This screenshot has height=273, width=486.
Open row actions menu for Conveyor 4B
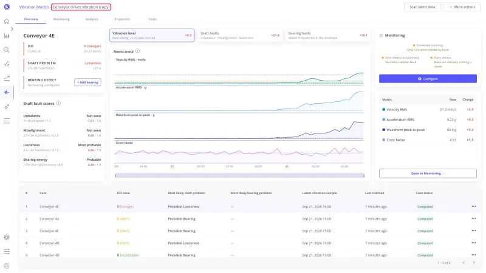click(473, 243)
